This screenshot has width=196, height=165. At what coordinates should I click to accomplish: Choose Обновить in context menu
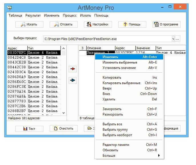pyautogui.click(x=129, y=150)
